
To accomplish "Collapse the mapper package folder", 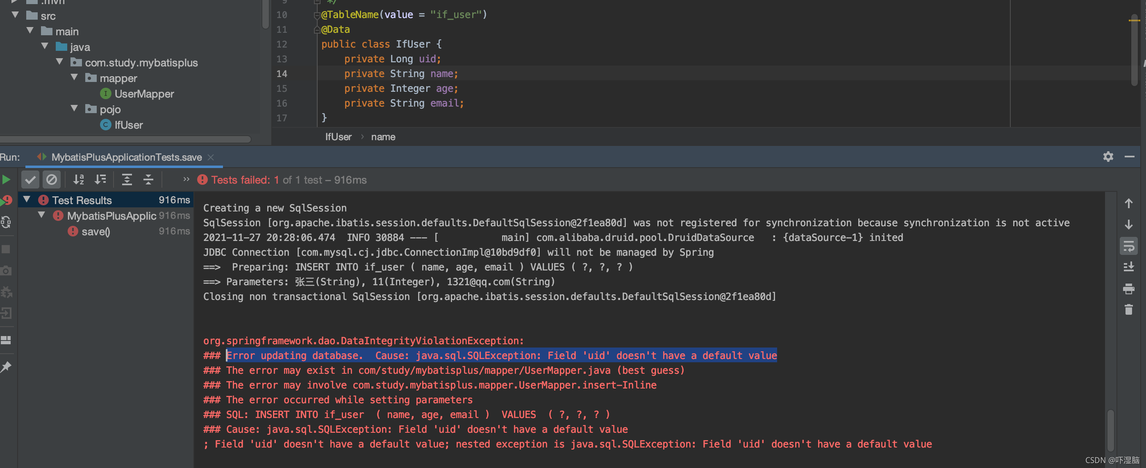I will pos(74,77).
